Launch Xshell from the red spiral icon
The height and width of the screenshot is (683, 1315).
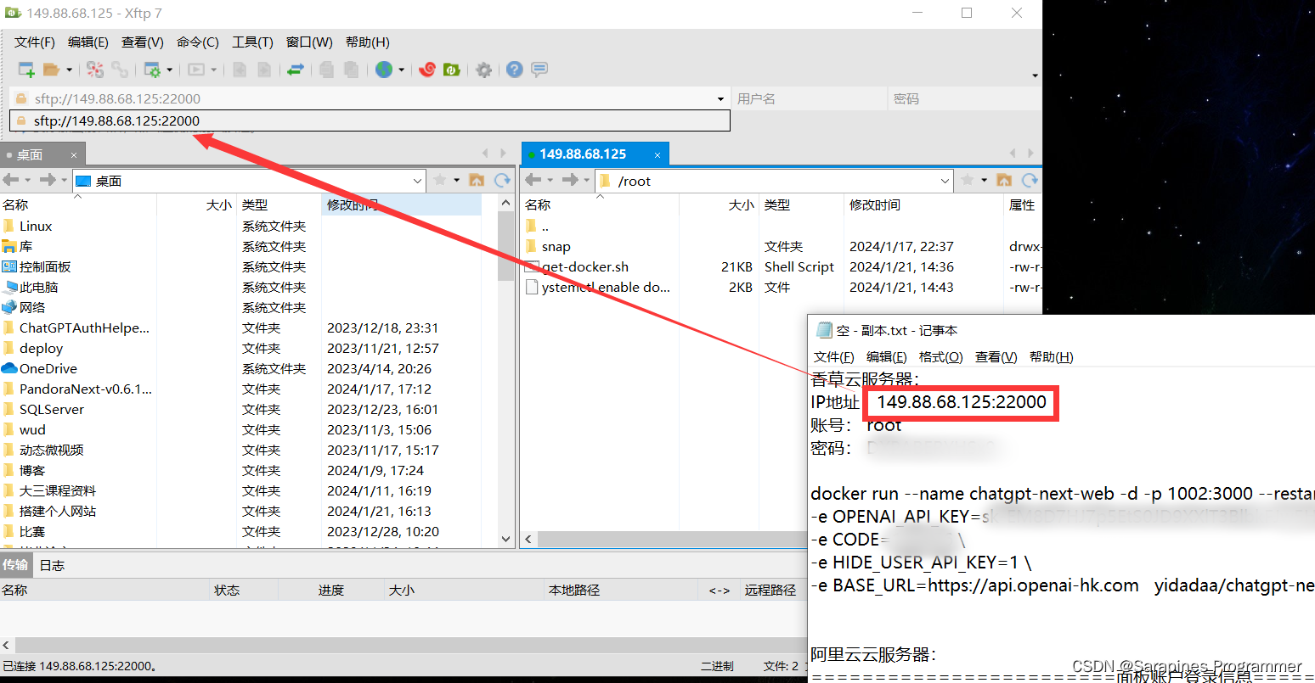427,70
